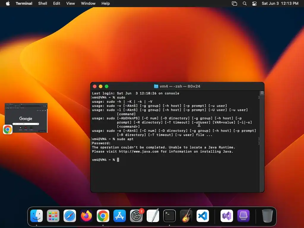Image resolution: width=304 pixels, height=228 pixels.
Task: Open the Apple menu
Action: coord(8,4)
